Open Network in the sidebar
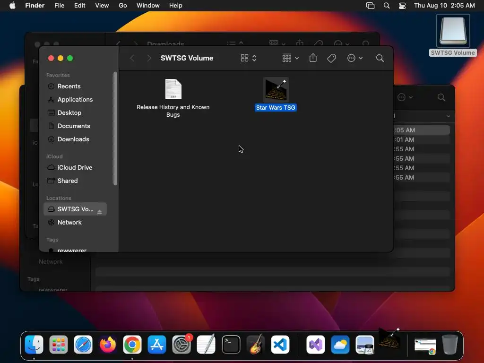The width and height of the screenshot is (484, 363). 69,222
